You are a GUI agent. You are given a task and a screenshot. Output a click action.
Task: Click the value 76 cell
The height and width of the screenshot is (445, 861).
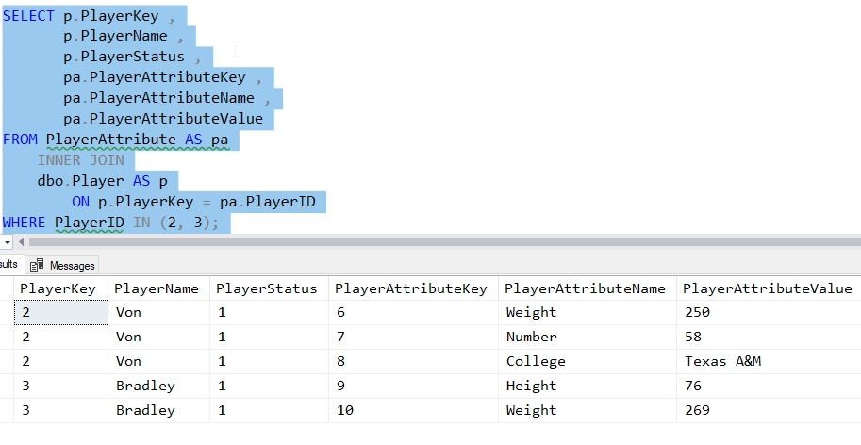point(769,387)
